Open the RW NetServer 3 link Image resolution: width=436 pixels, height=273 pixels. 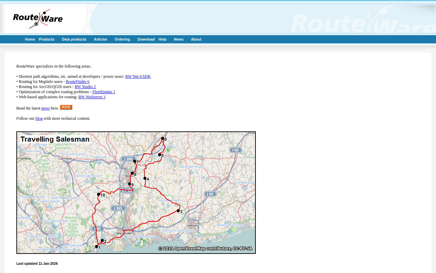point(92,97)
